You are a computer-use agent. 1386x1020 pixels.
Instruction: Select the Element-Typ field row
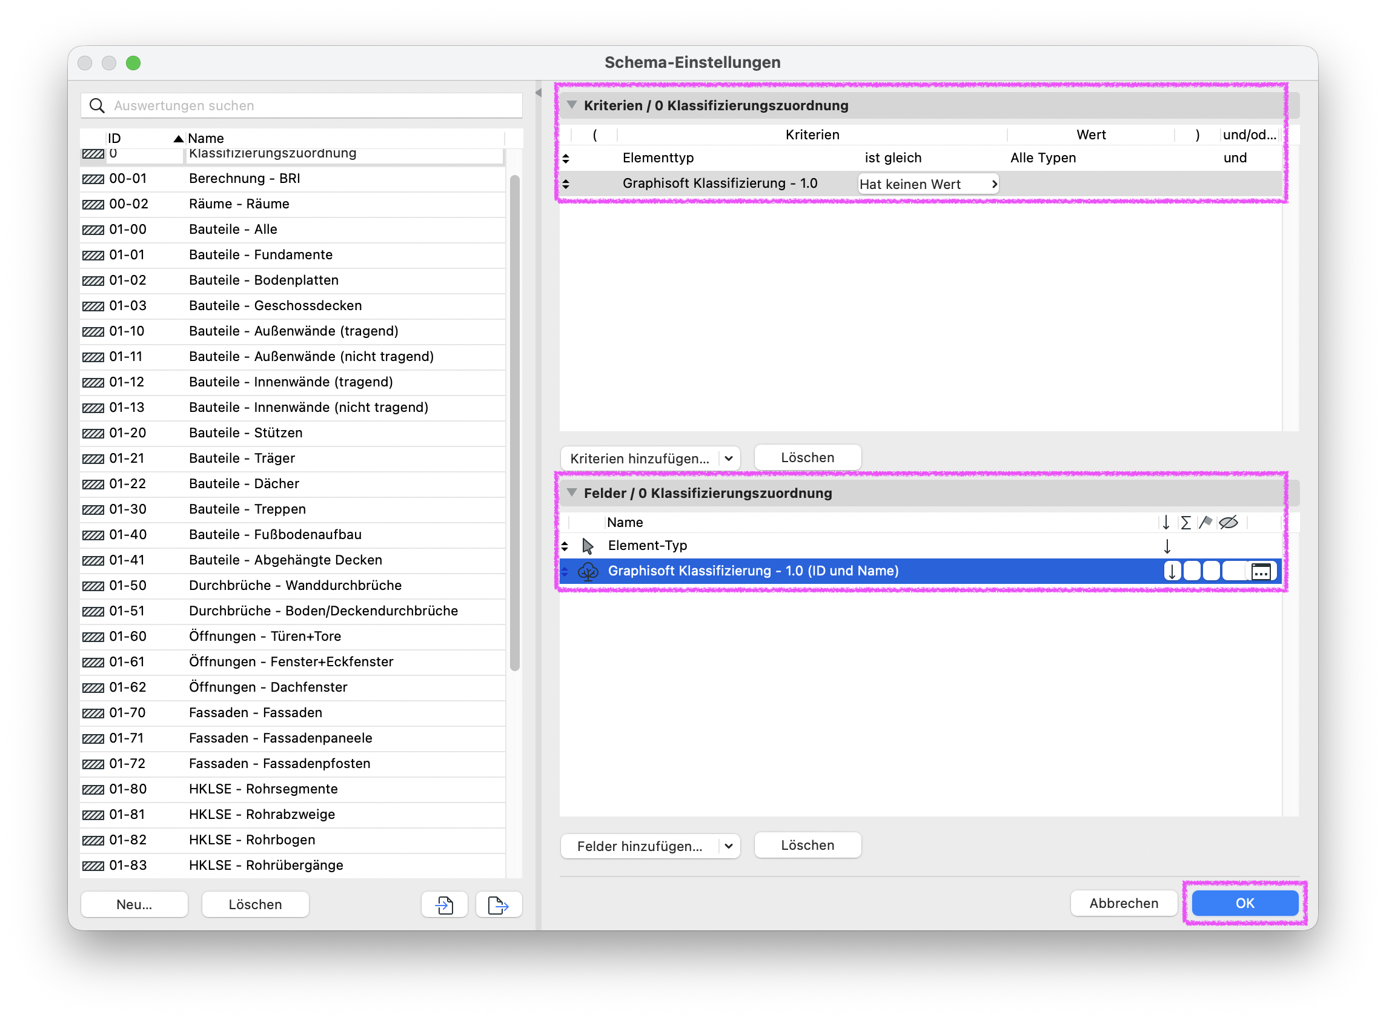pyautogui.click(x=921, y=546)
